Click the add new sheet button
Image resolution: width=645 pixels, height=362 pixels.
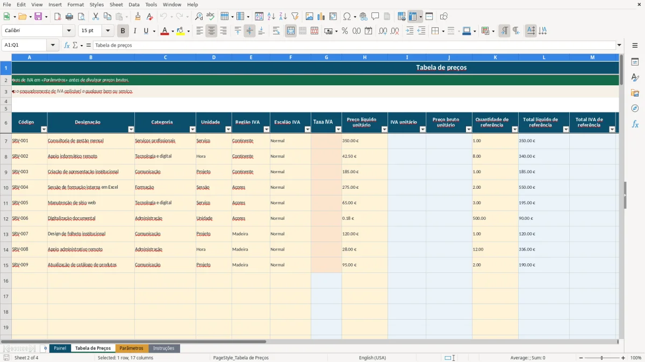(x=45, y=349)
